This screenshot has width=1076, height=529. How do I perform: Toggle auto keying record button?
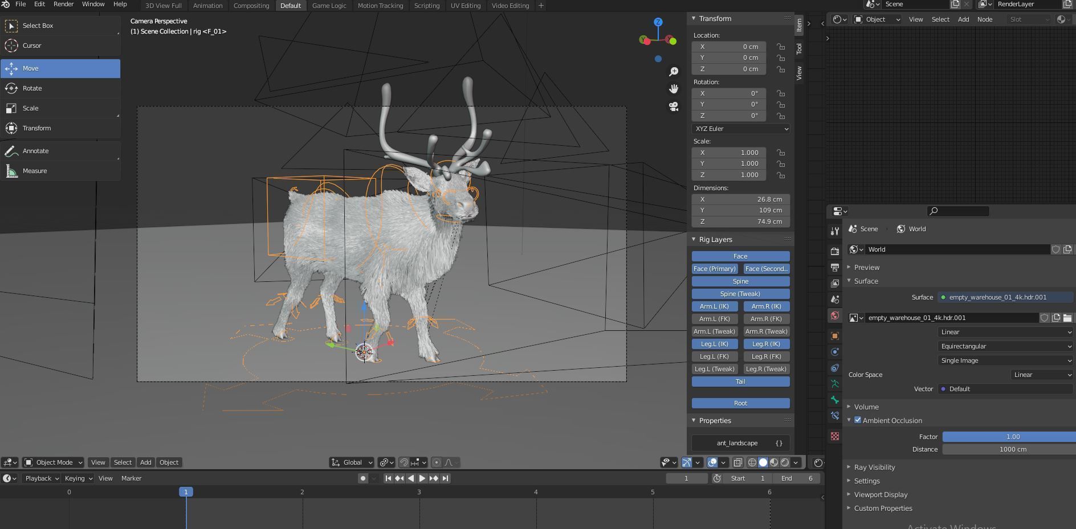[x=362, y=478]
